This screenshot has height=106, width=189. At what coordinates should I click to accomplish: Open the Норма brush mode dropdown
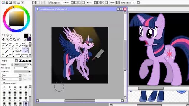17,61
